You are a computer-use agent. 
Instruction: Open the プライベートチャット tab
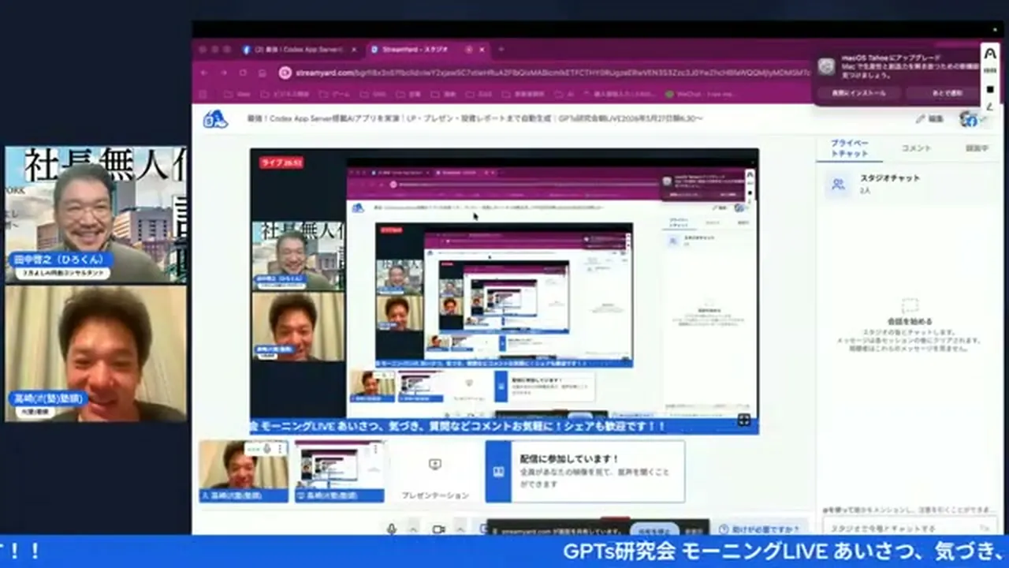[850, 148]
